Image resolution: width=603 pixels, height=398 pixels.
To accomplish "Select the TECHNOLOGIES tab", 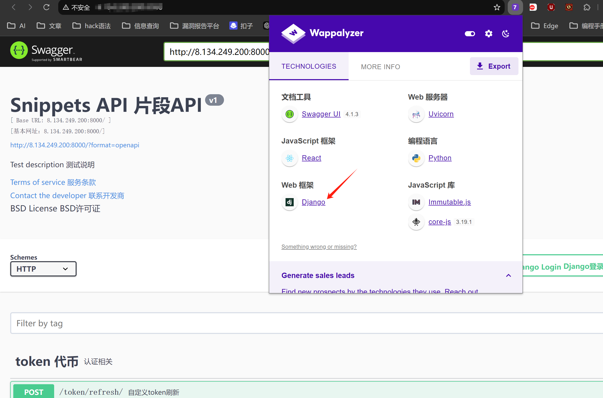I will coord(309,66).
